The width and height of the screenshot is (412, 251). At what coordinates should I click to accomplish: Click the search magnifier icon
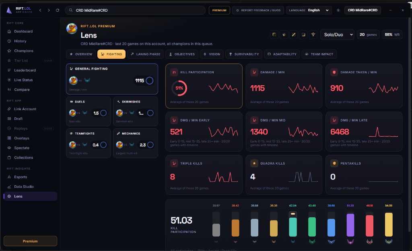point(71,10)
